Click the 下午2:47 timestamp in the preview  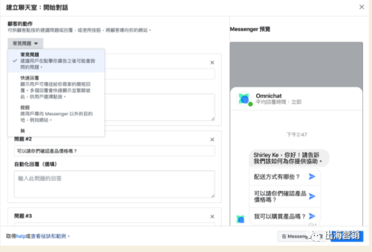(x=297, y=135)
